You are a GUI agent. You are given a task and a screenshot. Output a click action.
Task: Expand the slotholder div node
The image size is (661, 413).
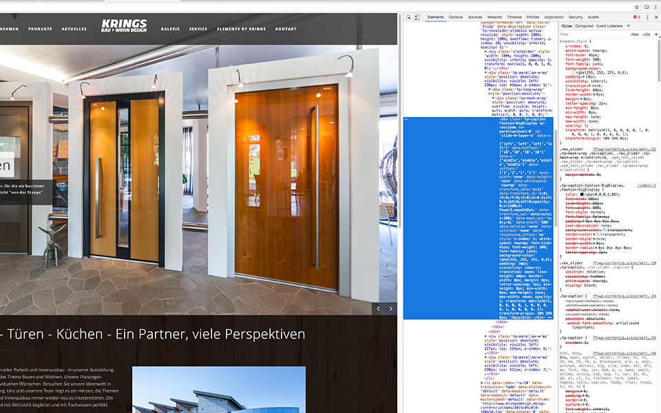pos(486,52)
